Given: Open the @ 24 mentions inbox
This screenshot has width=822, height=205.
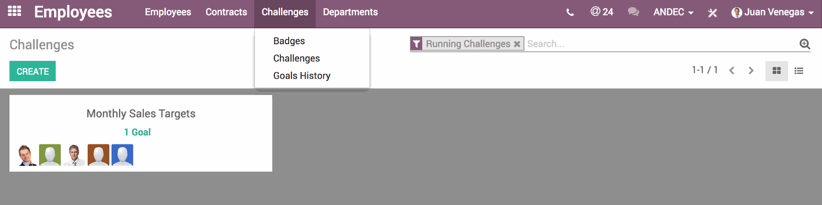Looking at the screenshot, I should pyautogui.click(x=602, y=12).
